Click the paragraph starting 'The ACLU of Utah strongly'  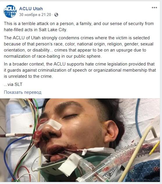pos(79,47)
